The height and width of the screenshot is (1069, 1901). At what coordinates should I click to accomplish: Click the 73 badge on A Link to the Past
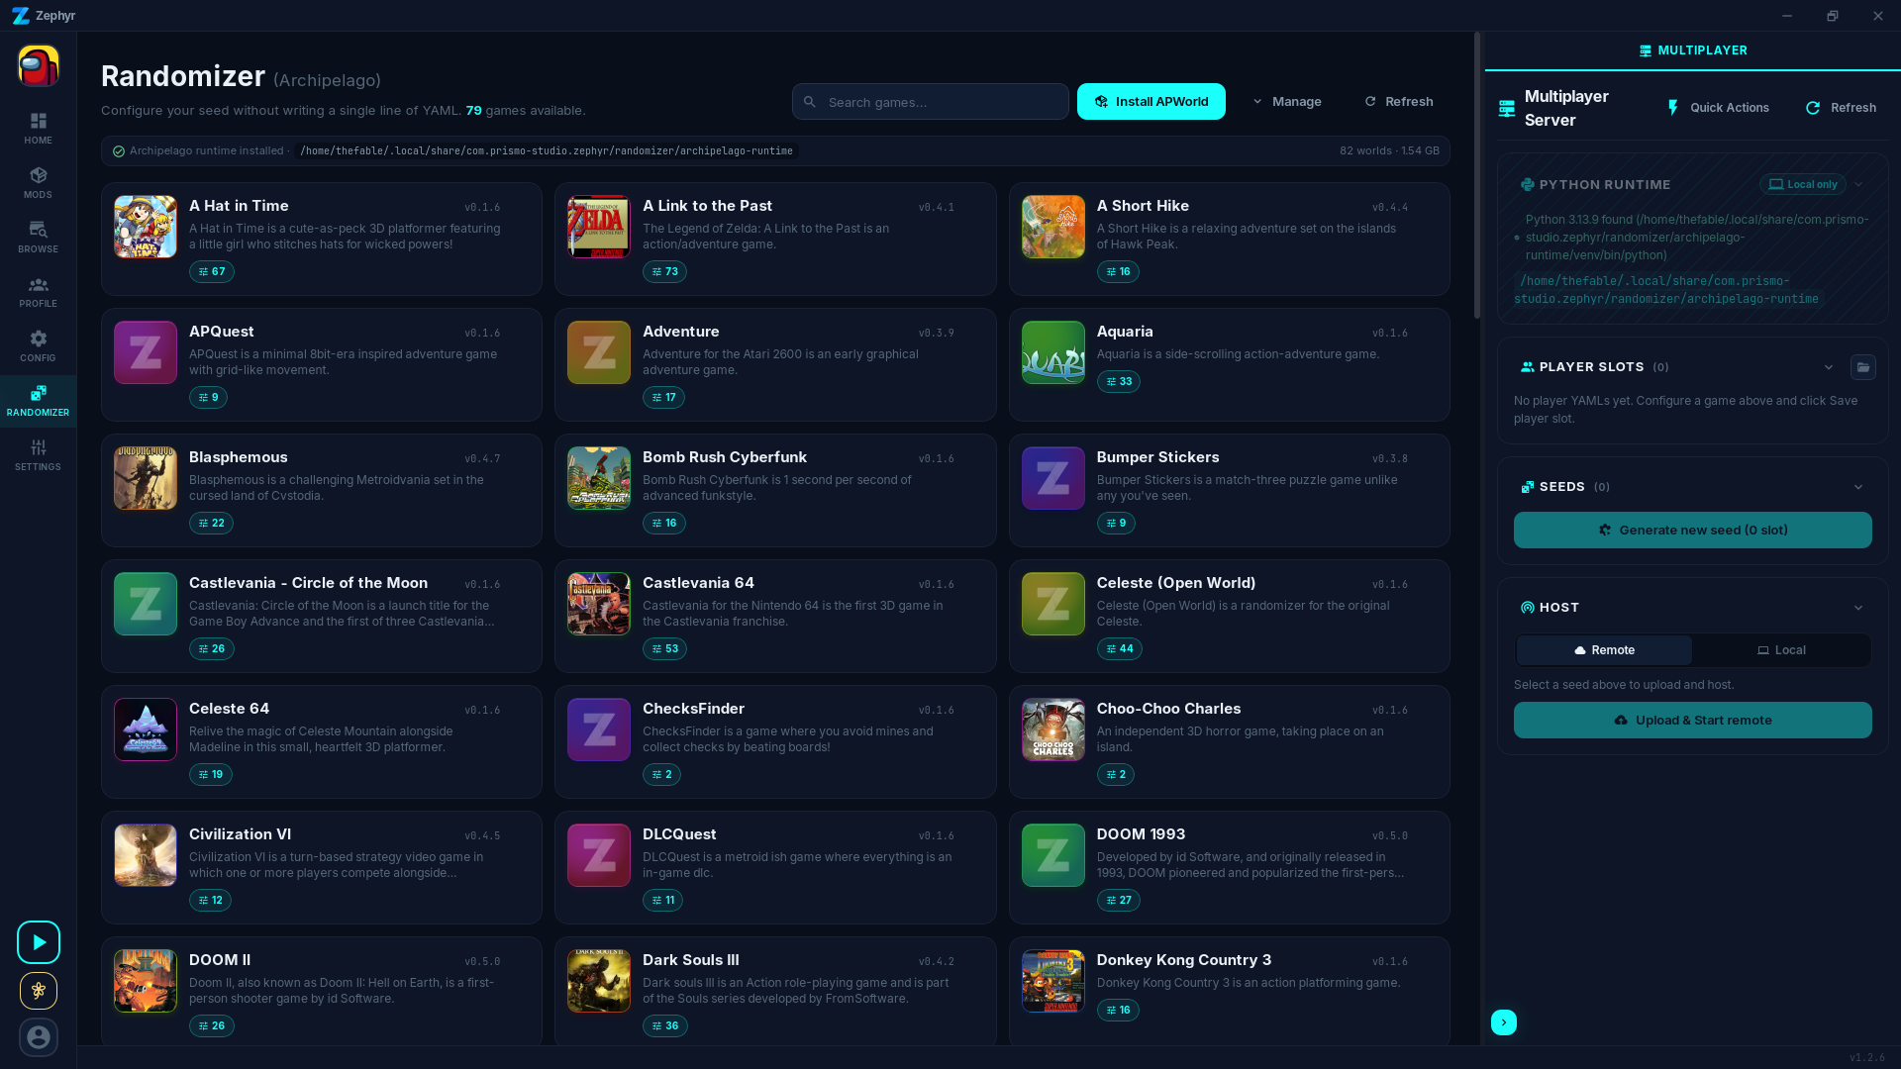(665, 272)
